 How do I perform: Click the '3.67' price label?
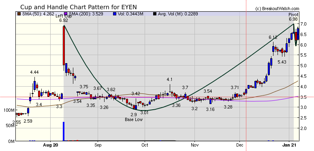[x=98, y=88]
